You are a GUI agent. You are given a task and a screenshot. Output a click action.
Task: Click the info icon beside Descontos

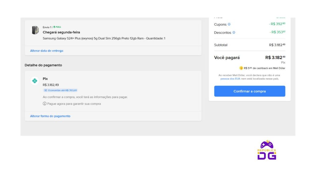coord(234,32)
